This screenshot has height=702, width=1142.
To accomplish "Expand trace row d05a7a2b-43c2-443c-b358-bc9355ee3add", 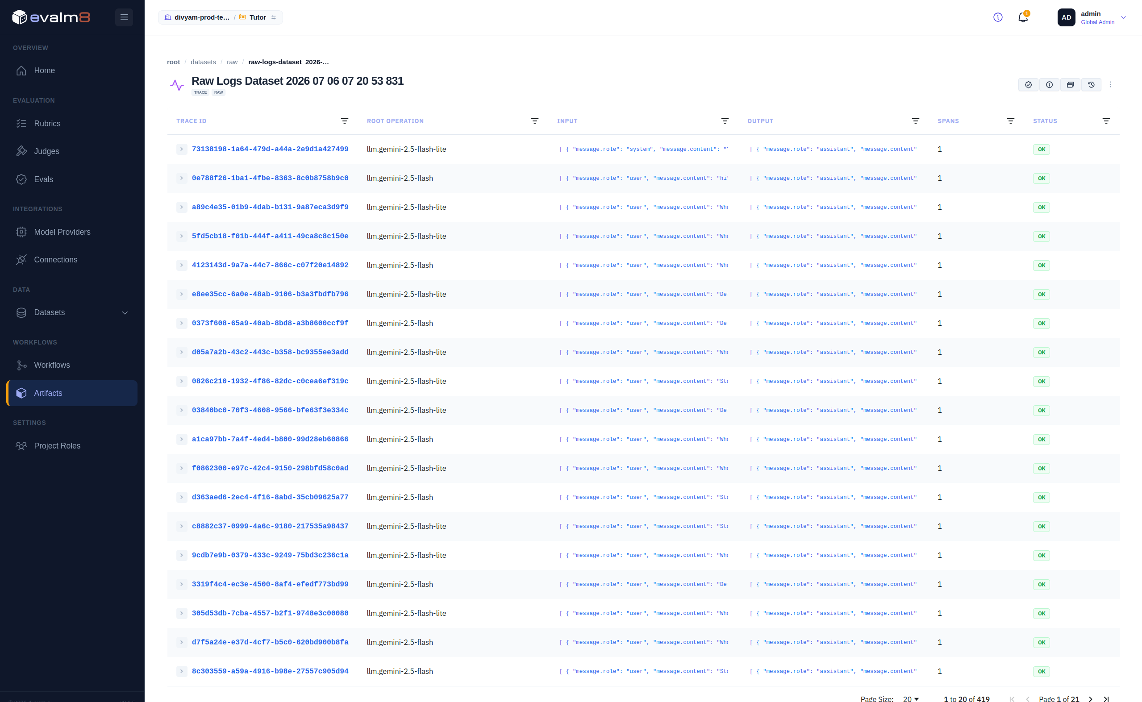I will pos(182,352).
